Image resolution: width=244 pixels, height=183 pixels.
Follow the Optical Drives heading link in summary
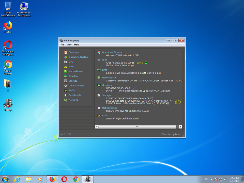coord(110,108)
